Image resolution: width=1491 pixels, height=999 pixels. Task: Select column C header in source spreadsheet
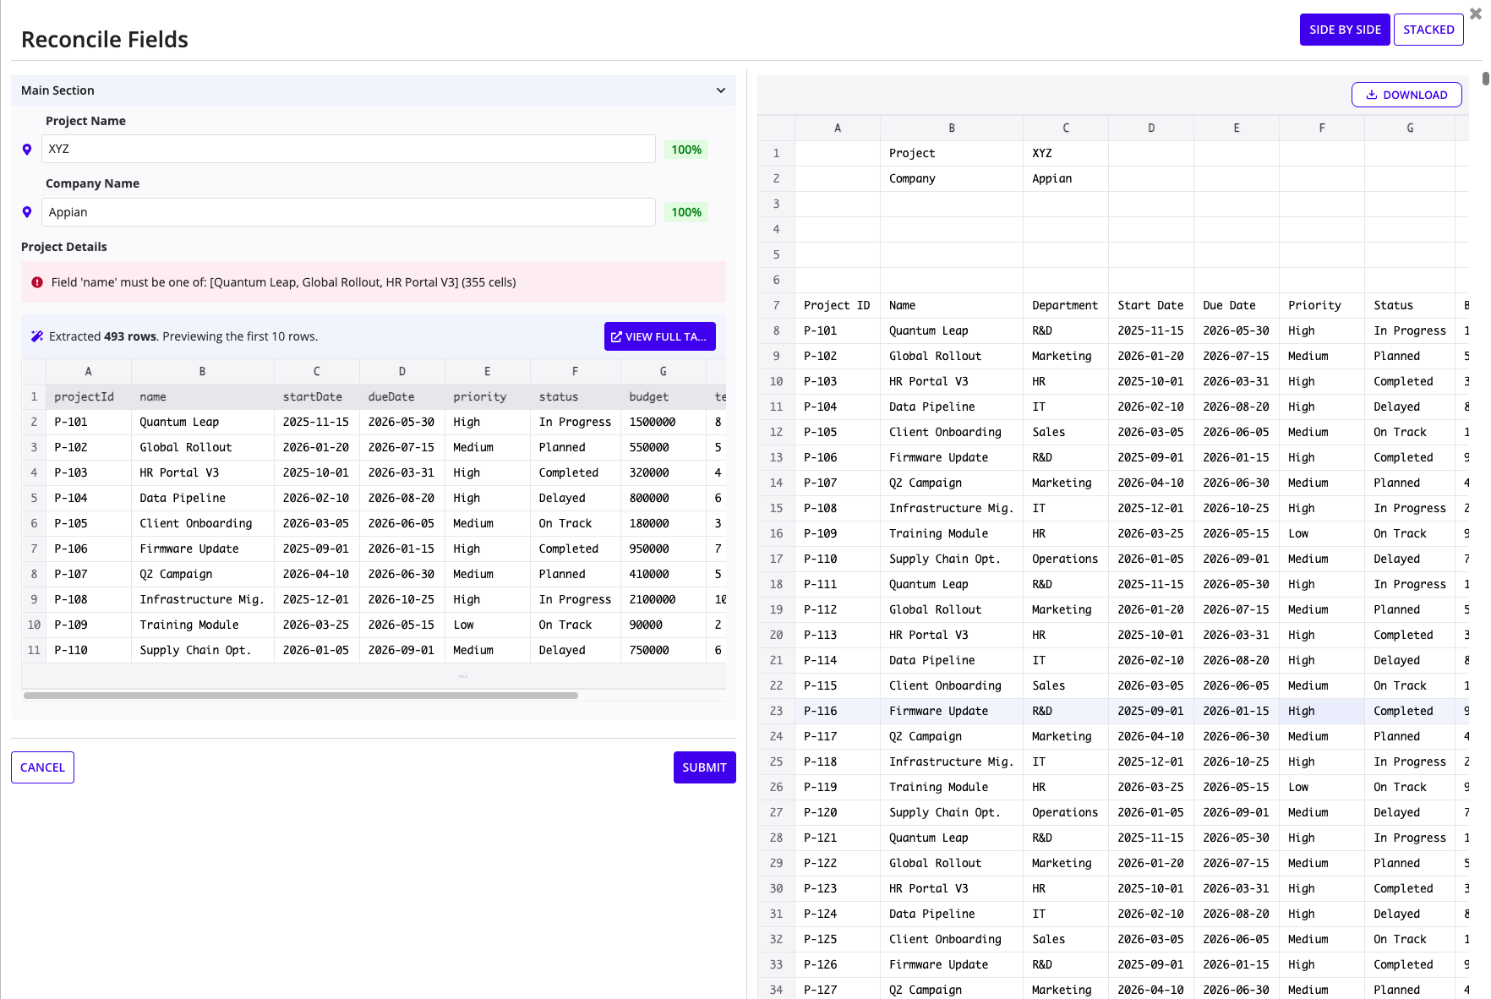[x=1066, y=128]
